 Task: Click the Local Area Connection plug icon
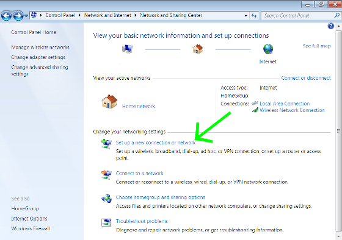coord(255,104)
